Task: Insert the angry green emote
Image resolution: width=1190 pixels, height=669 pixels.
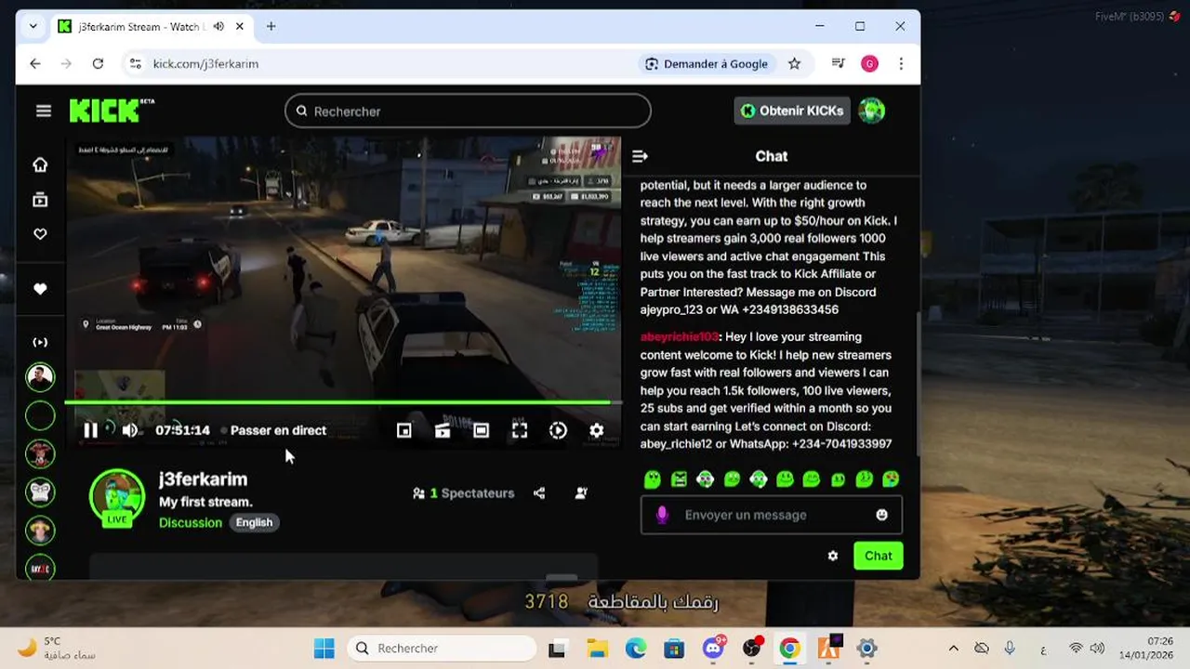Action: (x=680, y=479)
